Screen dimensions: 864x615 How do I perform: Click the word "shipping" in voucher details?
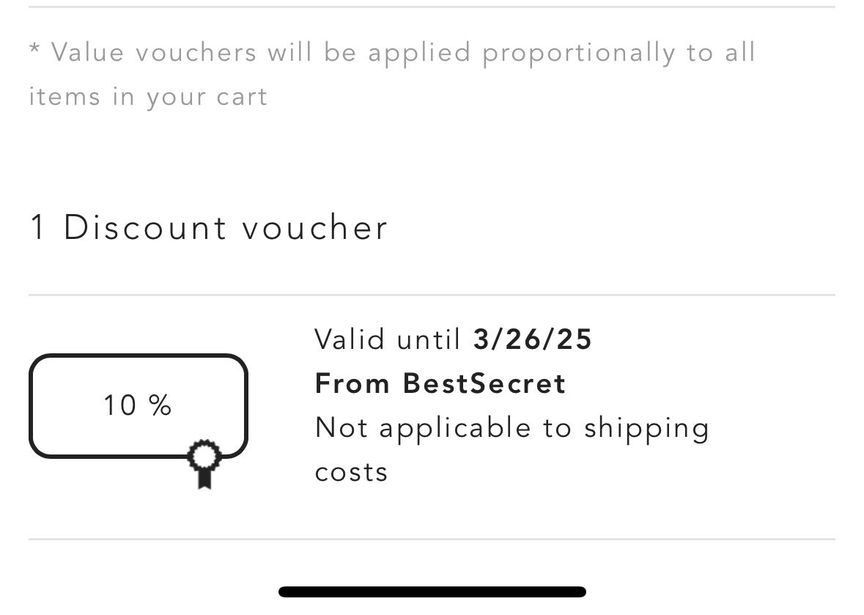point(646,427)
